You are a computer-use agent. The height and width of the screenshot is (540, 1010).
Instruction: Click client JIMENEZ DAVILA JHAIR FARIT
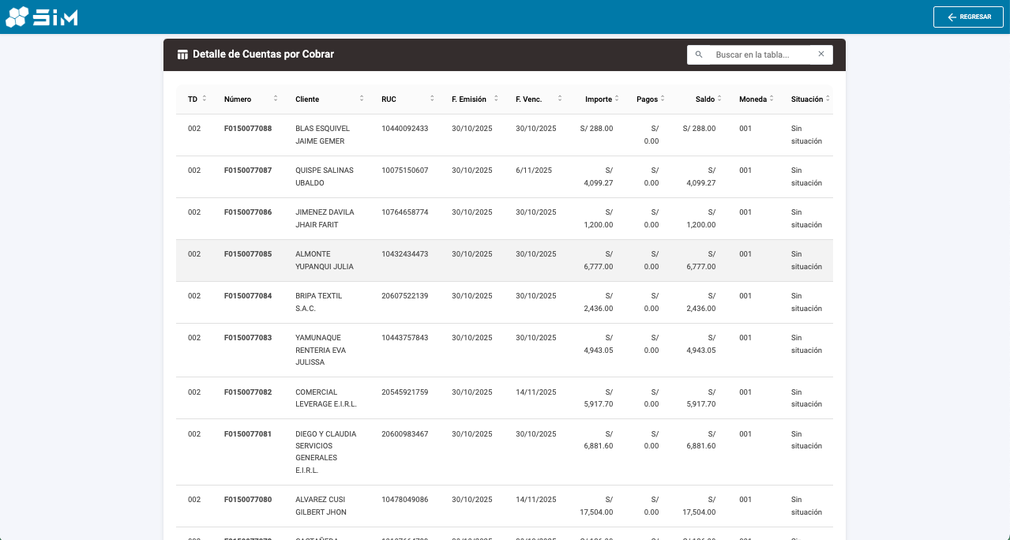click(325, 219)
